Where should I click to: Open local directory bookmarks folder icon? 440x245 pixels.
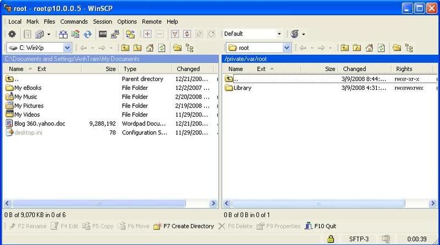click(177, 48)
